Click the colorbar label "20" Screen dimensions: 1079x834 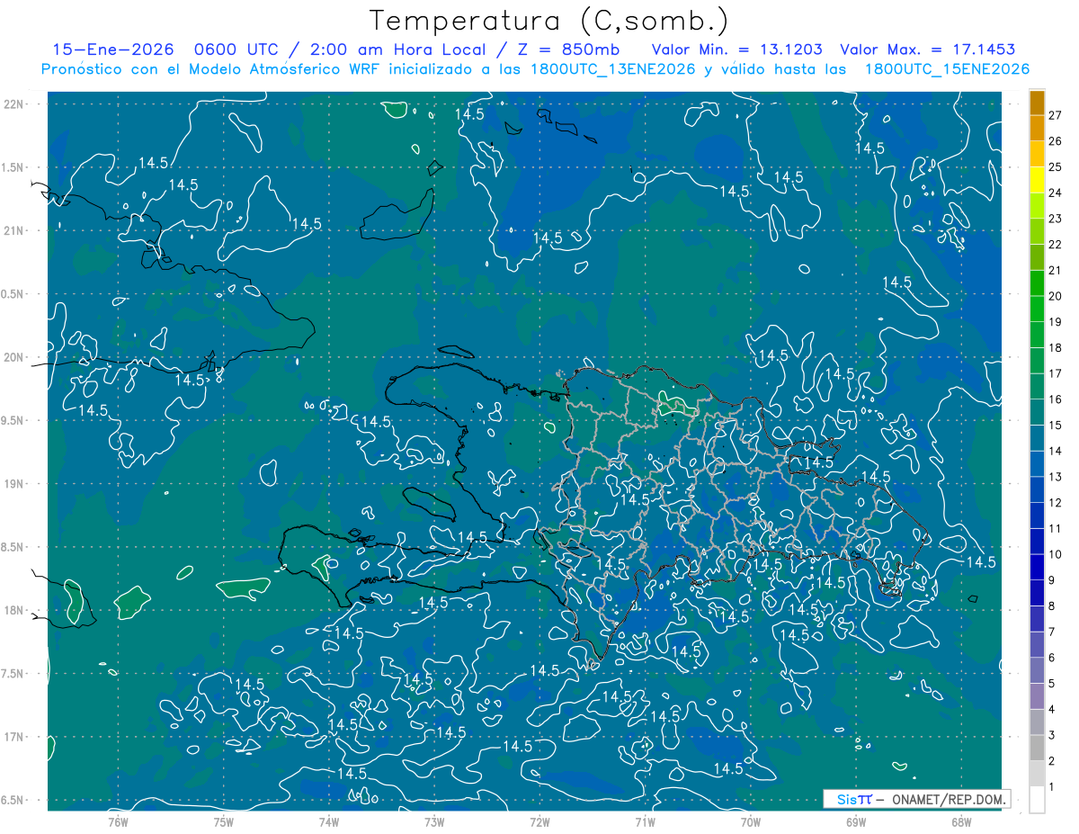click(x=1056, y=296)
